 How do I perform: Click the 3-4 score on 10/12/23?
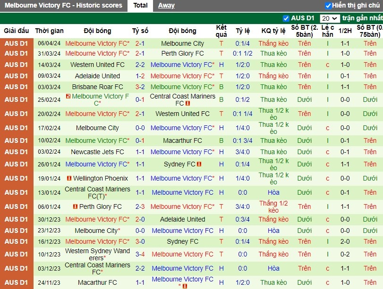coord(140,254)
